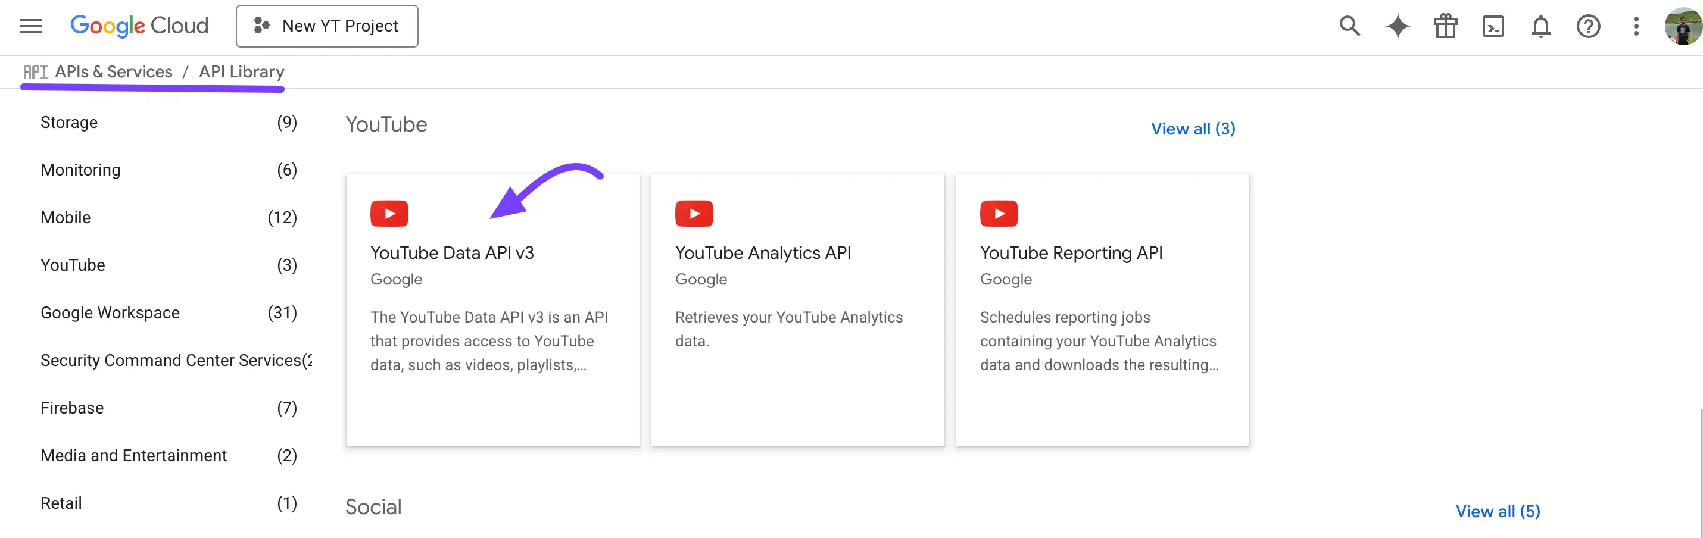Select the Firebase category in the sidebar
The width and height of the screenshot is (1703, 538).
click(x=71, y=408)
